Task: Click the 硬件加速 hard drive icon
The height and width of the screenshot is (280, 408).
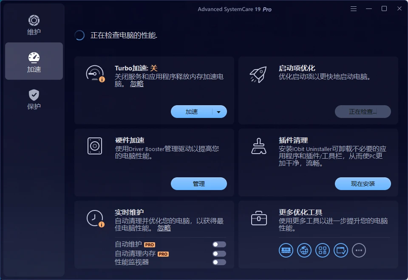Action: [x=94, y=145]
